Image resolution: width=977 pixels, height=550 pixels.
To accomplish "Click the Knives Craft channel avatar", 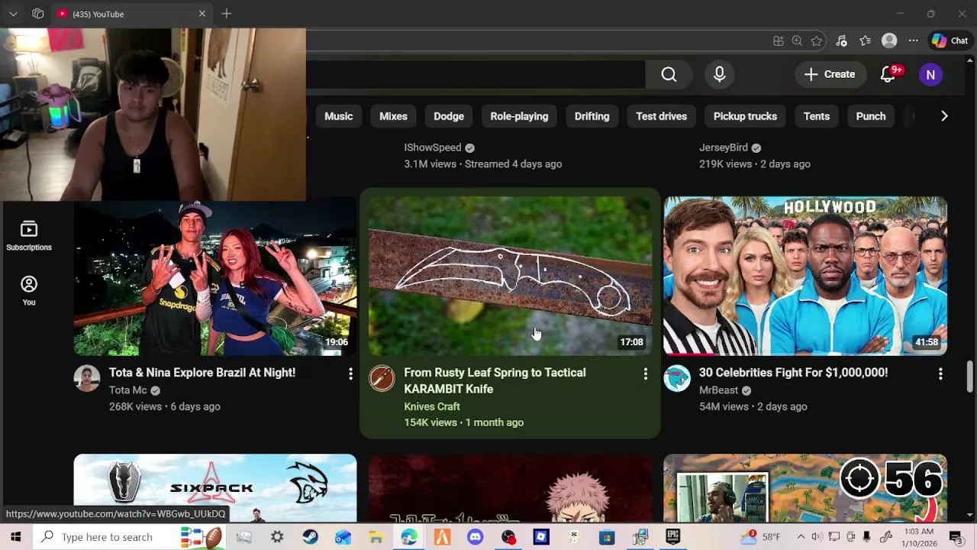I will [382, 378].
